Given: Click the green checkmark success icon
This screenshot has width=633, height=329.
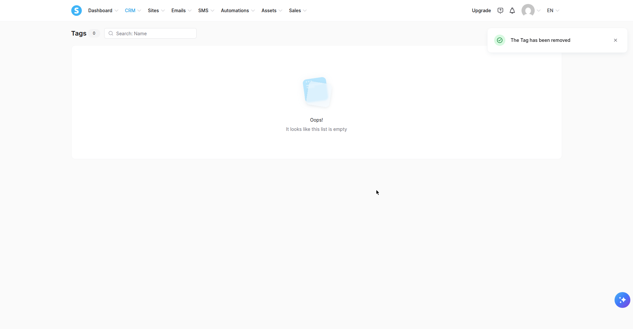Looking at the screenshot, I should (500, 40).
